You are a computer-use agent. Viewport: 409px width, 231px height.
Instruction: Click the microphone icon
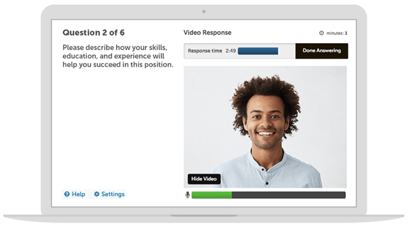tap(187, 195)
